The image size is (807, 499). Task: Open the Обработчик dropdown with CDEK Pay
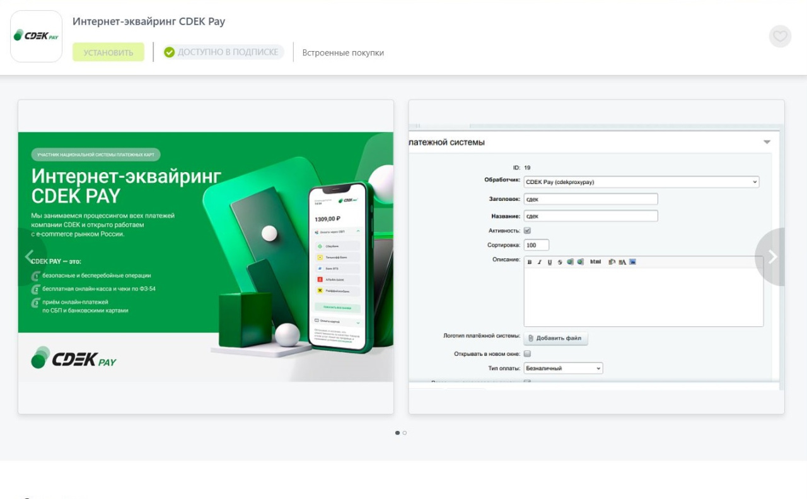pos(641,182)
